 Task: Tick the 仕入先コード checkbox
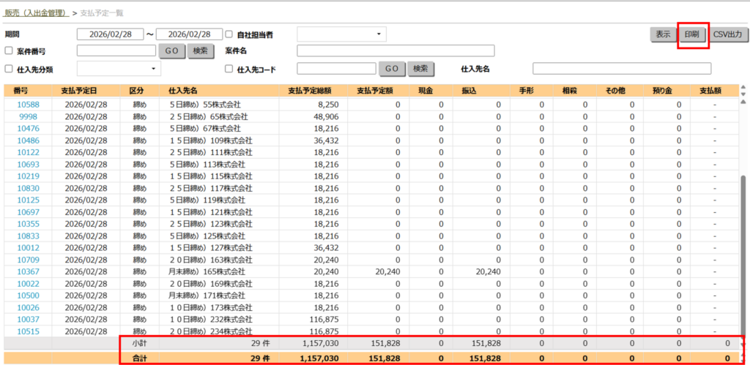[x=229, y=69]
